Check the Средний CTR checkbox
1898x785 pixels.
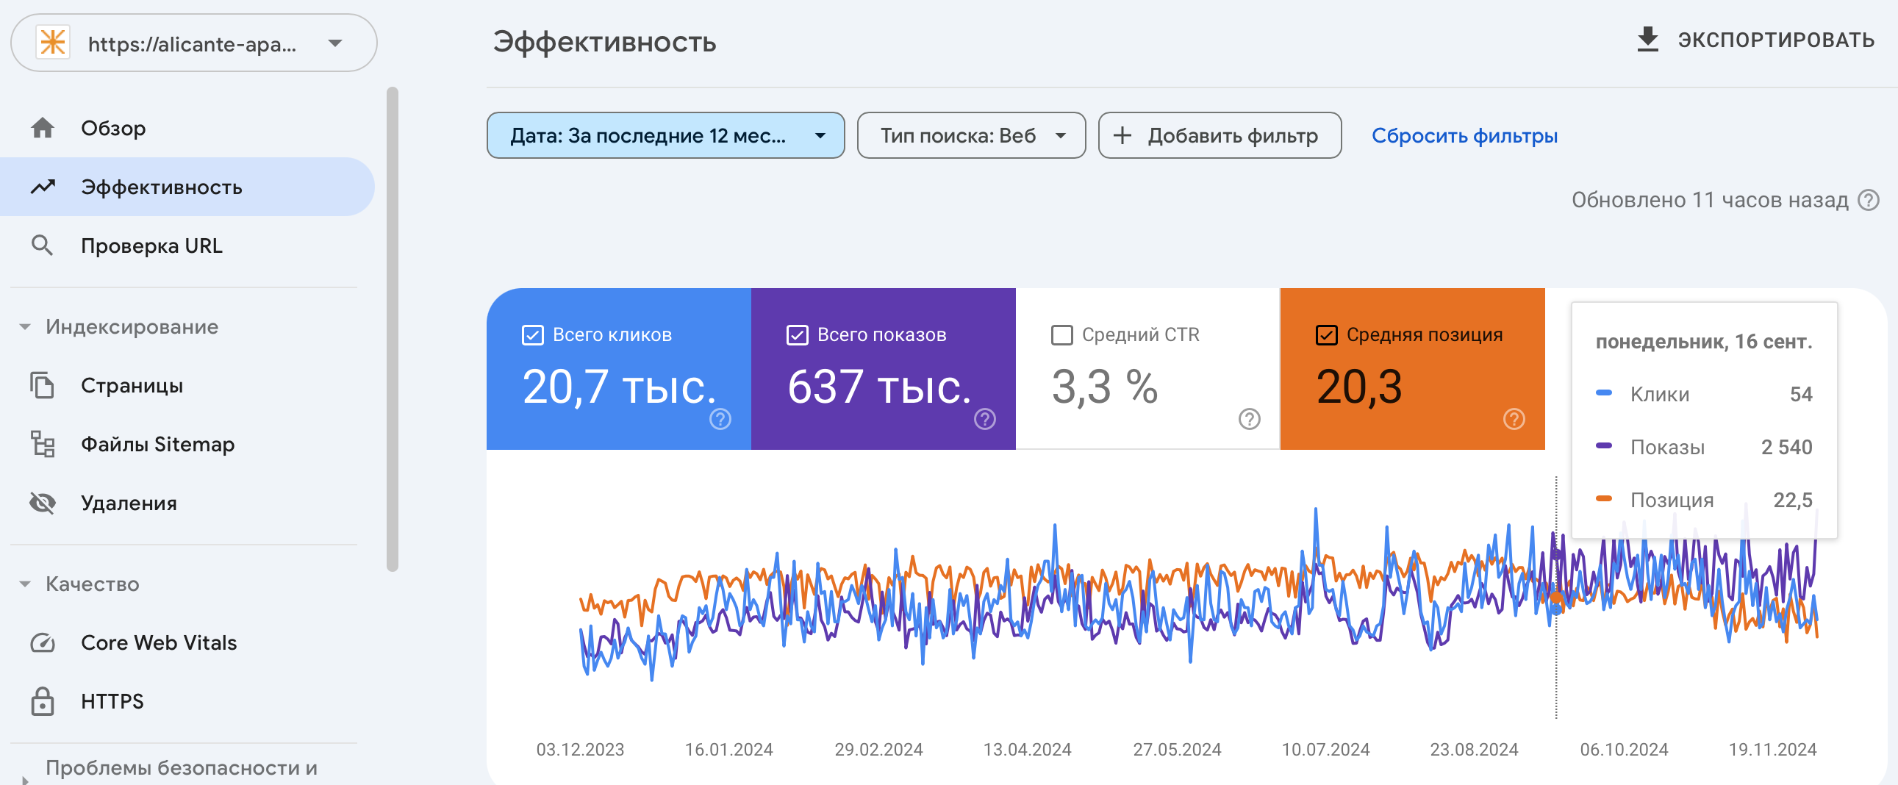(1061, 335)
